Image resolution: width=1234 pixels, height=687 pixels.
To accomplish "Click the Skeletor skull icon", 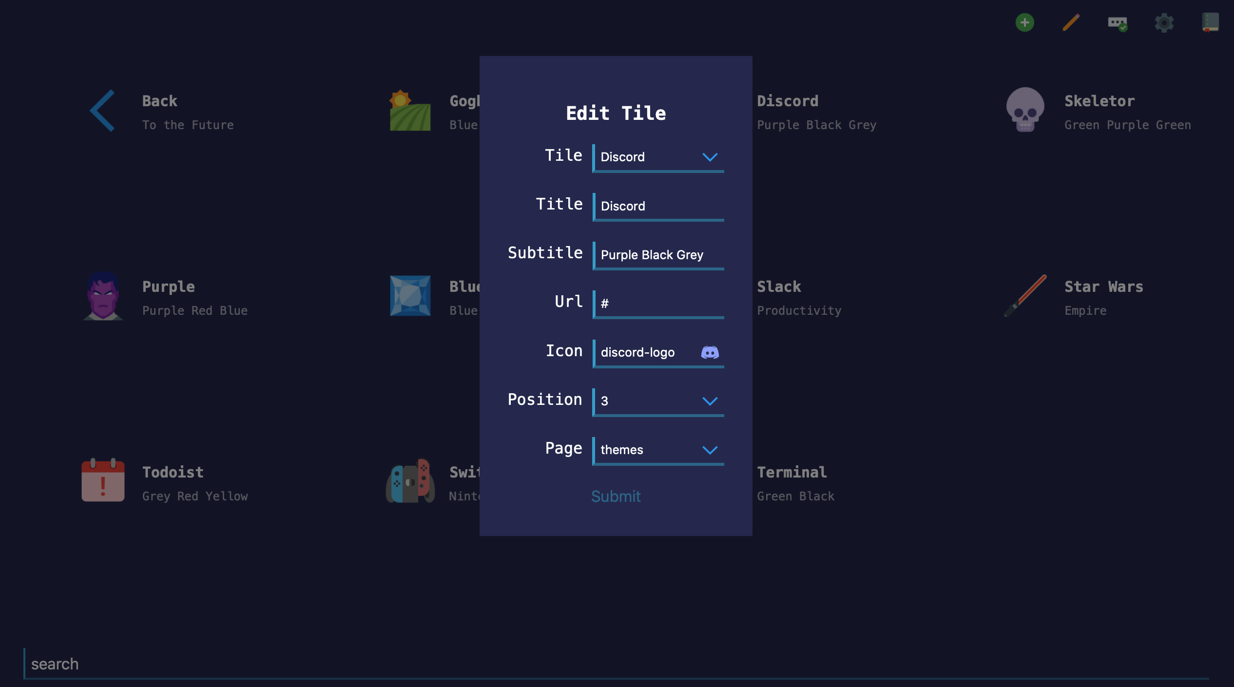I will pyautogui.click(x=1026, y=110).
